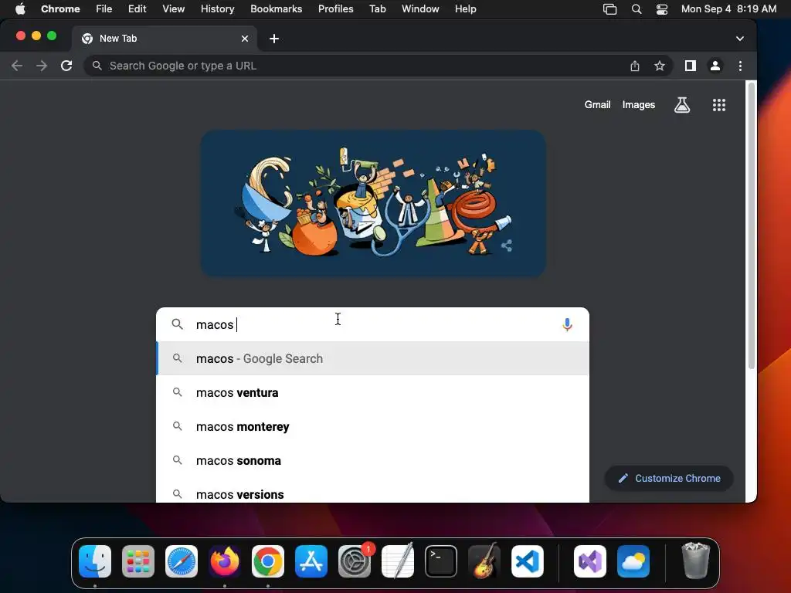Open the History menu
The height and width of the screenshot is (593, 791).
coord(217,9)
